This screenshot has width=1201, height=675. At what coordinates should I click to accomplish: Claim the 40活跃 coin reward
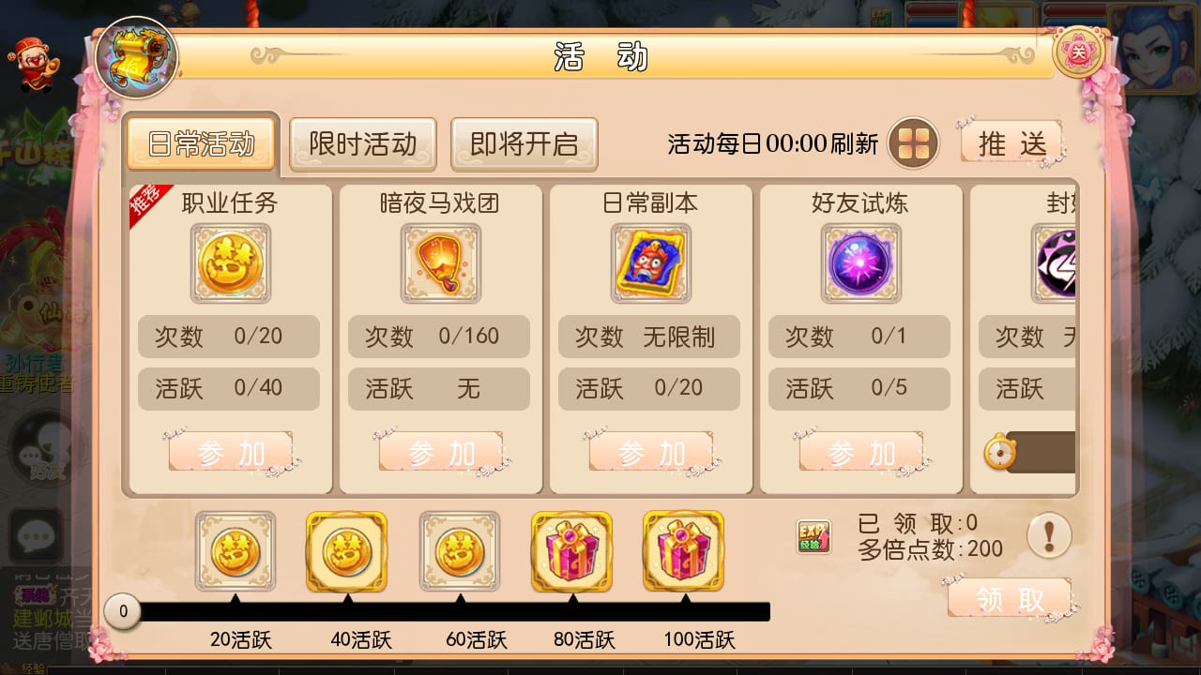coord(346,551)
